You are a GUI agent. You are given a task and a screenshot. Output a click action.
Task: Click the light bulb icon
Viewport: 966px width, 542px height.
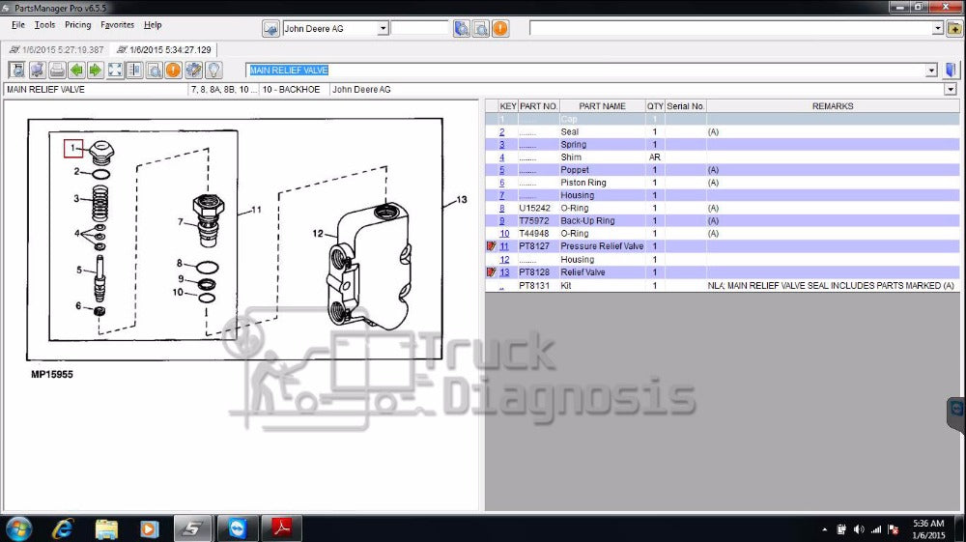pos(213,70)
